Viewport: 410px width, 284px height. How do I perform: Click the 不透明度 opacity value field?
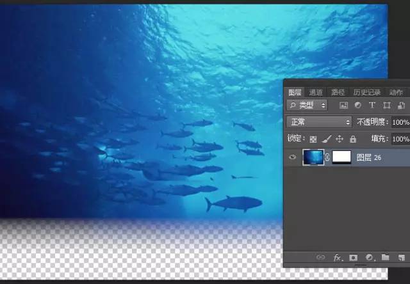pyautogui.click(x=400, y=122)
